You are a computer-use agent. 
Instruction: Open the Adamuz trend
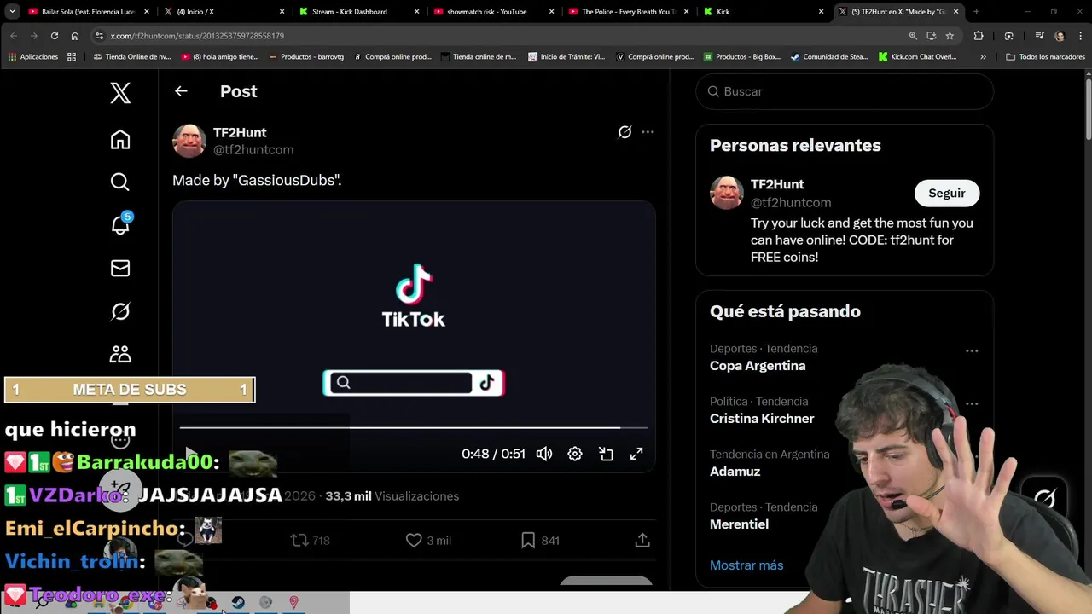tap(735, 472)
